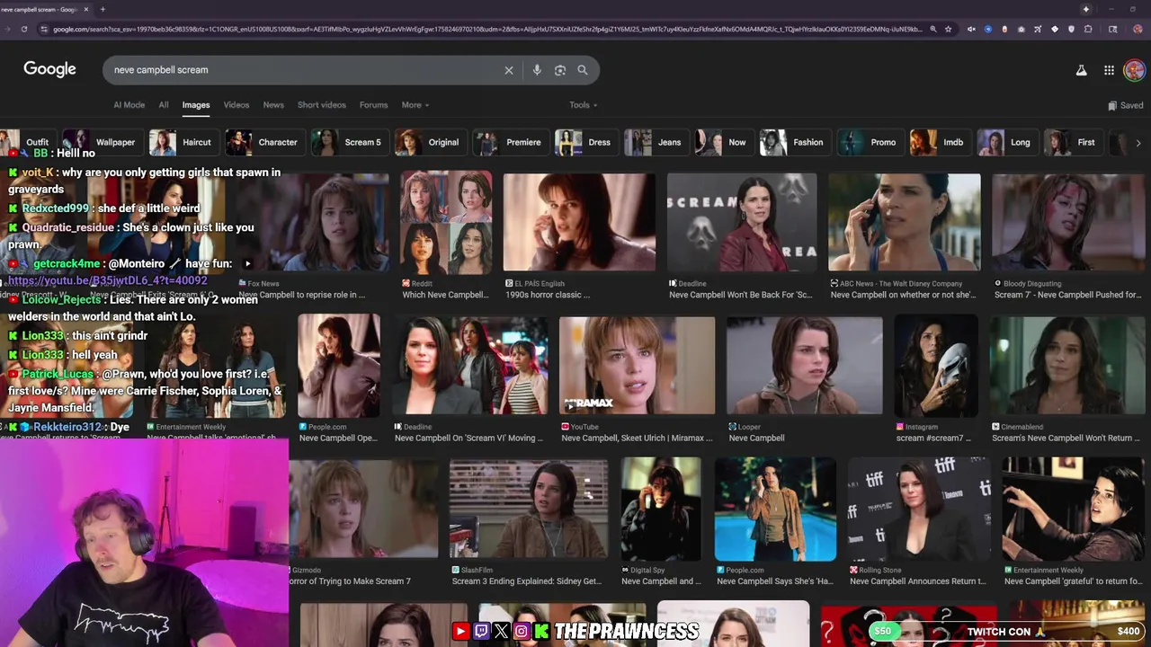Viewport: 1151px width, 647px height.
Task: Open the Miramax YouTube video thumbnail
Action: click(637, 365)
